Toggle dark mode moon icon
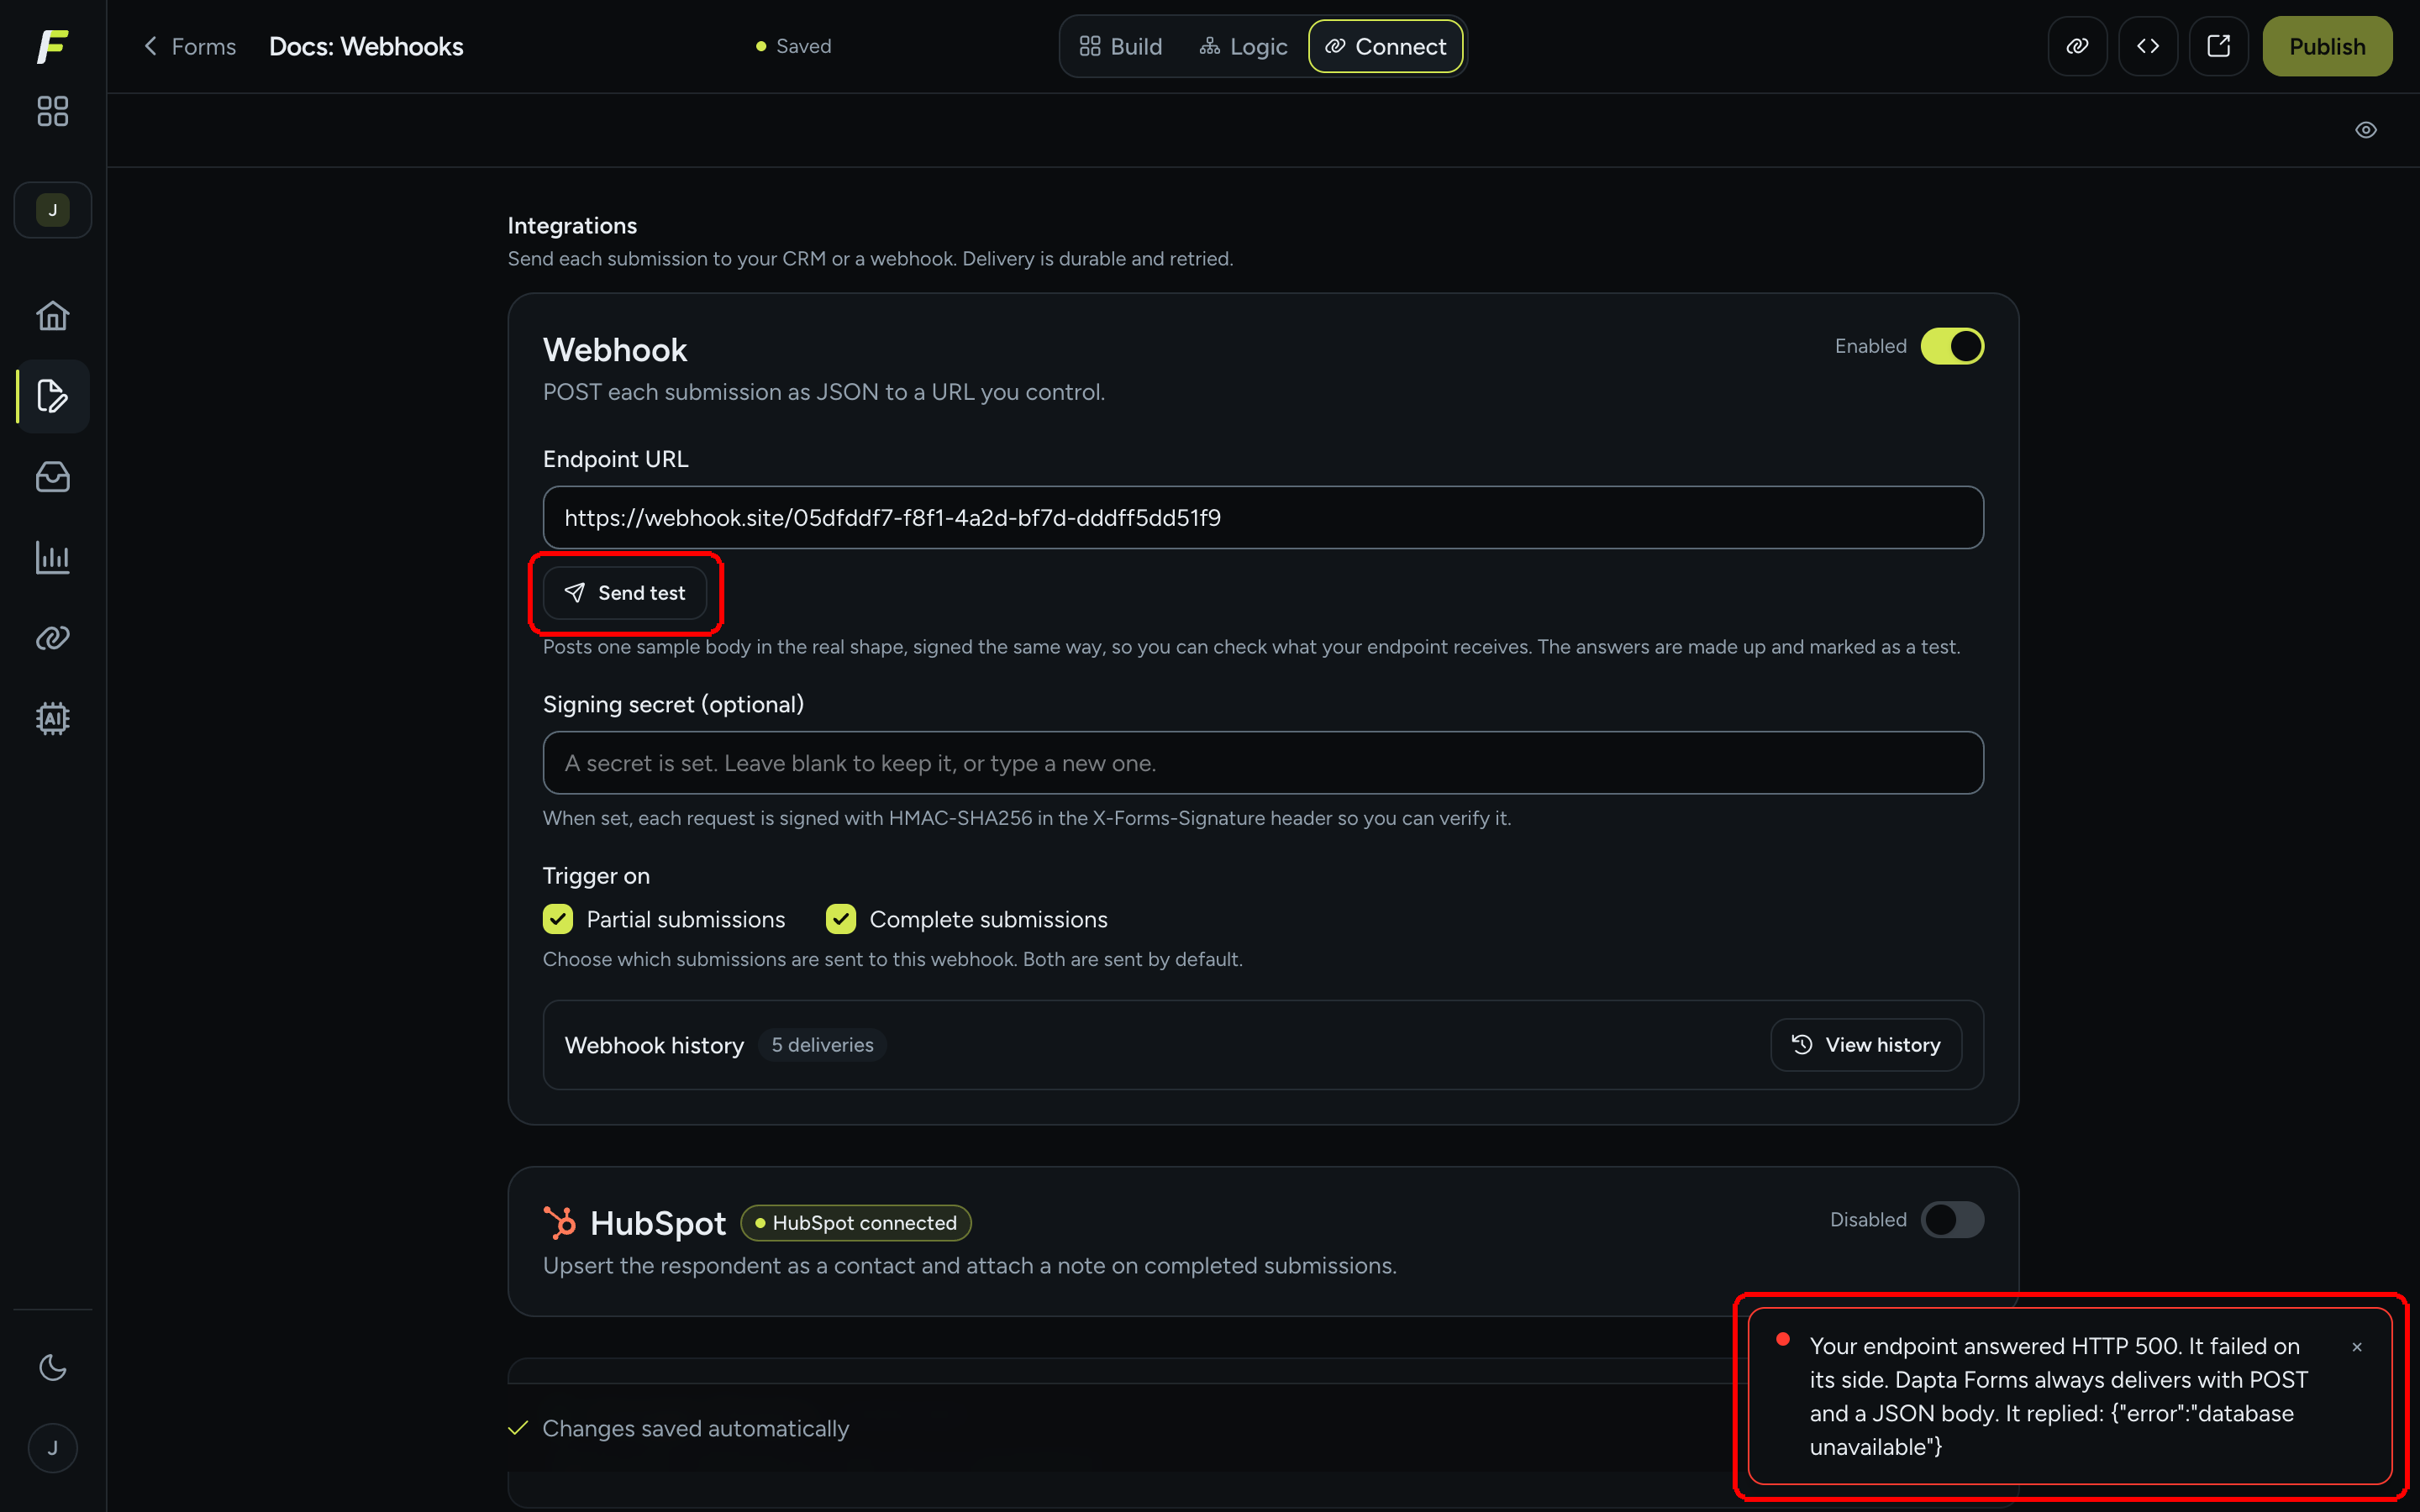This screenshot has height=1512, width=2420. pyautogui.click(x=52, y=1367)
